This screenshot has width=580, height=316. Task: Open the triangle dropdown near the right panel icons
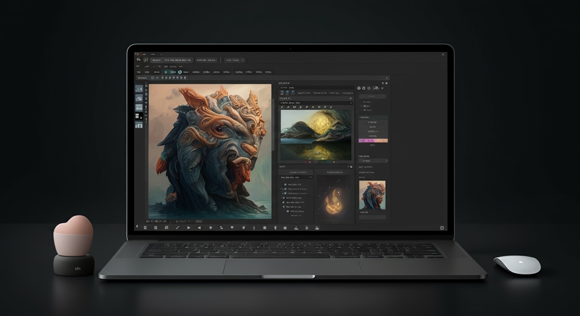(382, 88)
